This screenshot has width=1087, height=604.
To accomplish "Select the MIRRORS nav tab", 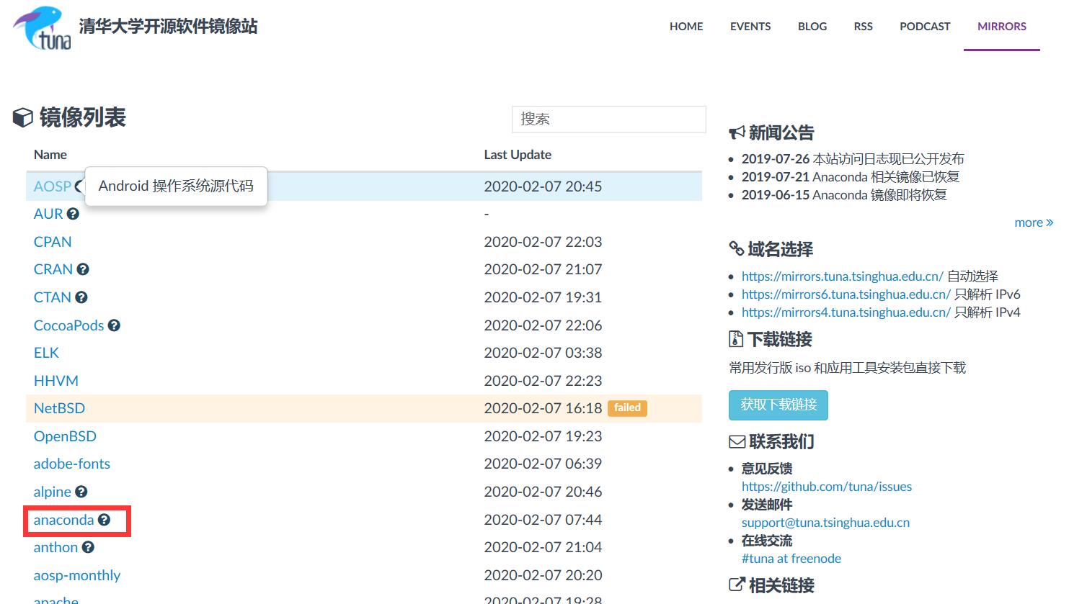I will point(1001,26).
